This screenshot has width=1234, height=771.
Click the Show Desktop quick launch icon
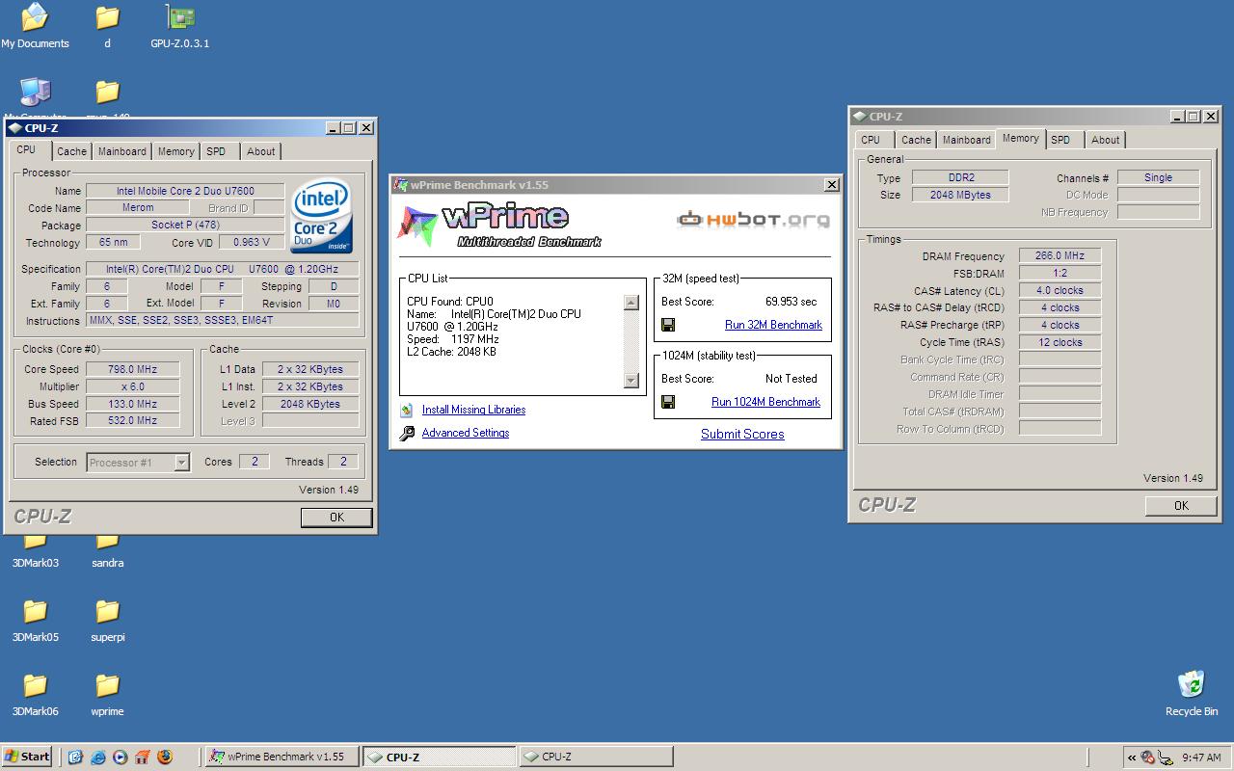coord(75,757)
